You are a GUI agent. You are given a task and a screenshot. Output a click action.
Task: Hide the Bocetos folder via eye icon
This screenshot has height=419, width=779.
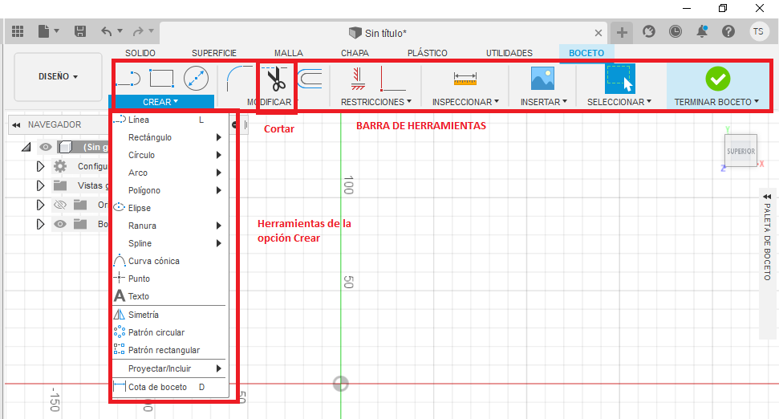click(60, 224)
